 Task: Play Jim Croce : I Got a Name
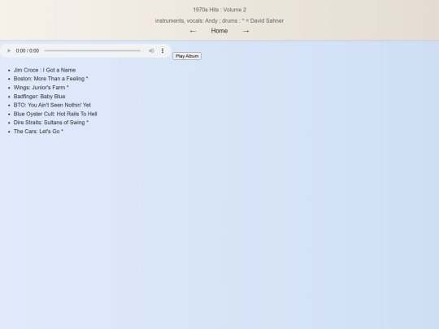(45, 70)
